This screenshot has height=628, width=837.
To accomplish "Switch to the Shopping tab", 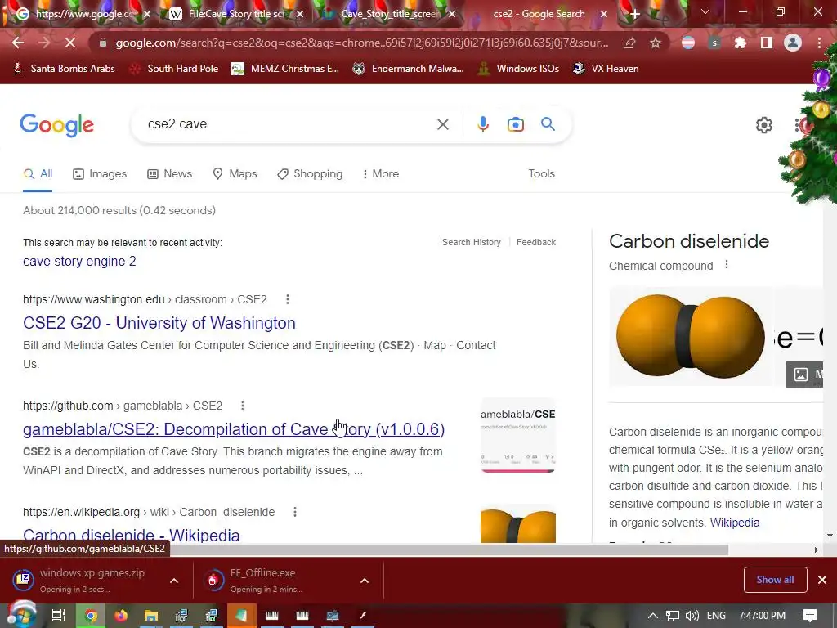I will click(x=310, y=174).
